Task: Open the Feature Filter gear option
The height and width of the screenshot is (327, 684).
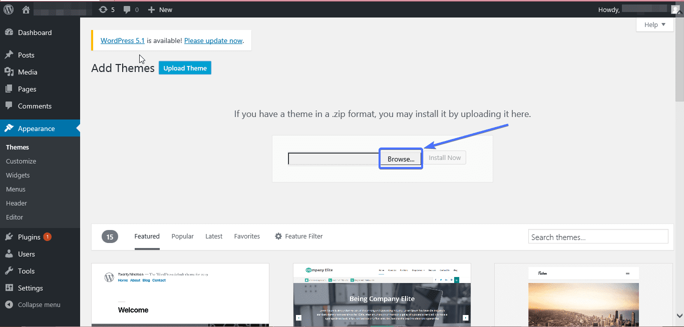Action: 299,236
